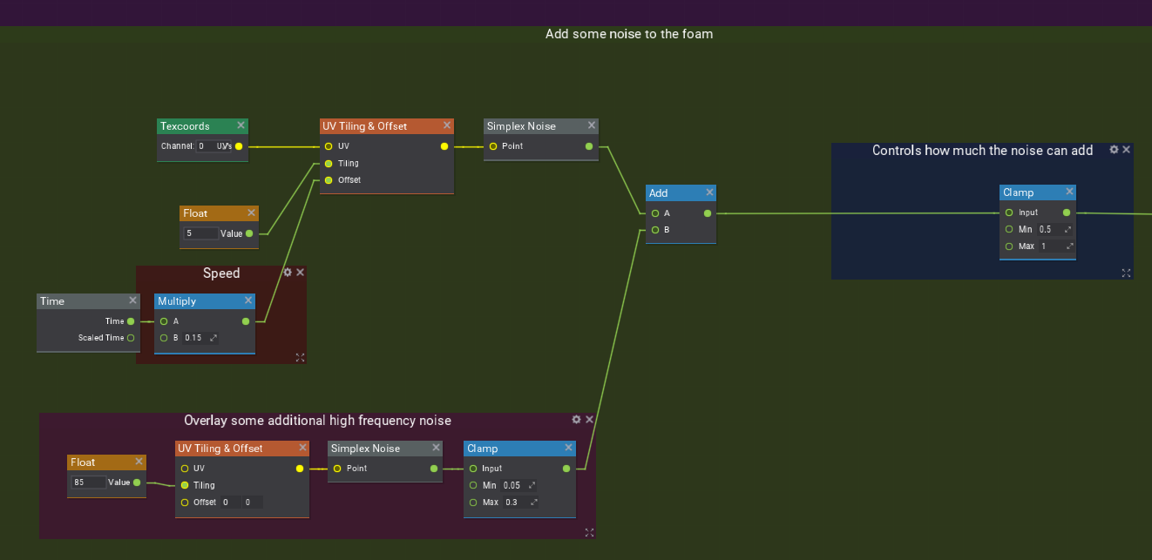
Task: Select the Multiply node title bar
Action: (x=196, y=301)
